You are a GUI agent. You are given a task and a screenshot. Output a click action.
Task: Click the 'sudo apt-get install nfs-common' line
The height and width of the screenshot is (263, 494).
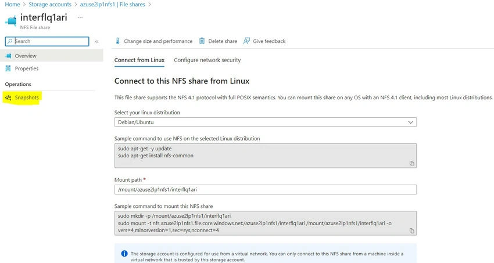[x=156, y=156]
